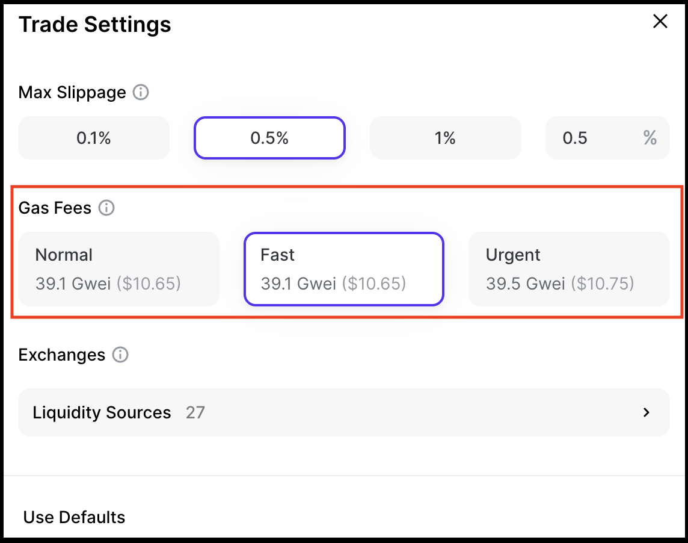The height and width of the screenshot is (543, 688).
Task: Click the Max Slippage label
Action: click(x=72, y=93)
